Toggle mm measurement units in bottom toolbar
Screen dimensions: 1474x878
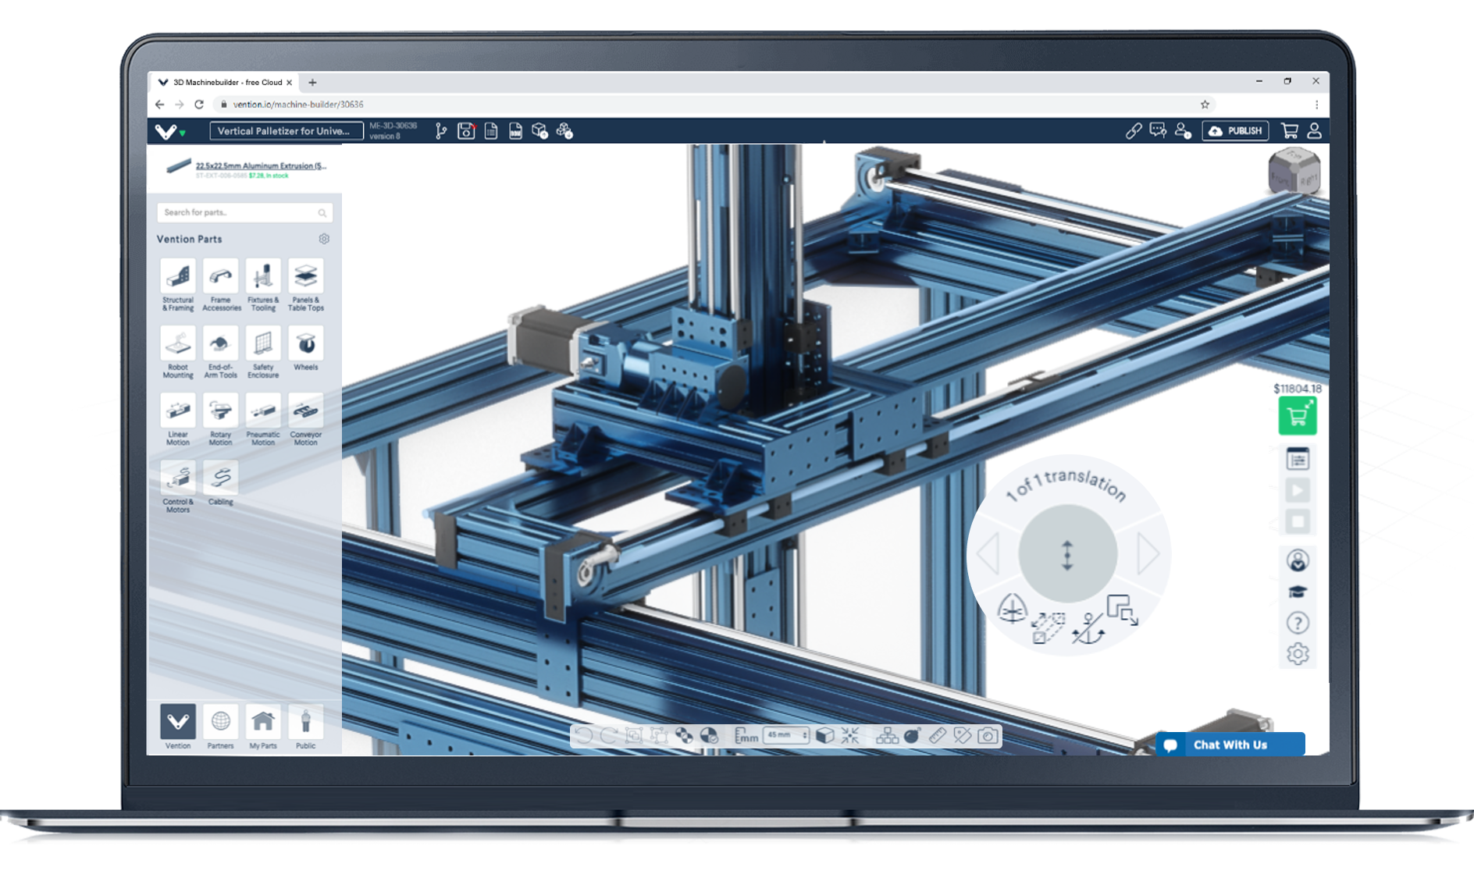(x=747, y=735)
